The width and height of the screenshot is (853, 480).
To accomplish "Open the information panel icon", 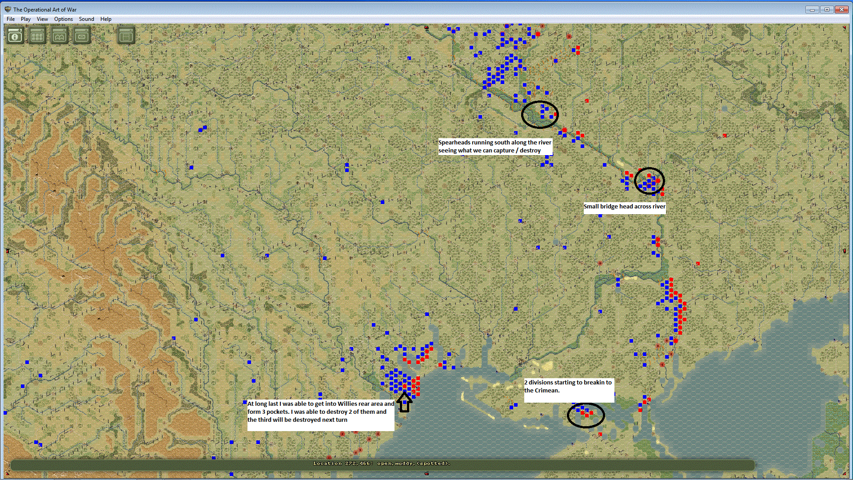I will click(x=15, y=36).
